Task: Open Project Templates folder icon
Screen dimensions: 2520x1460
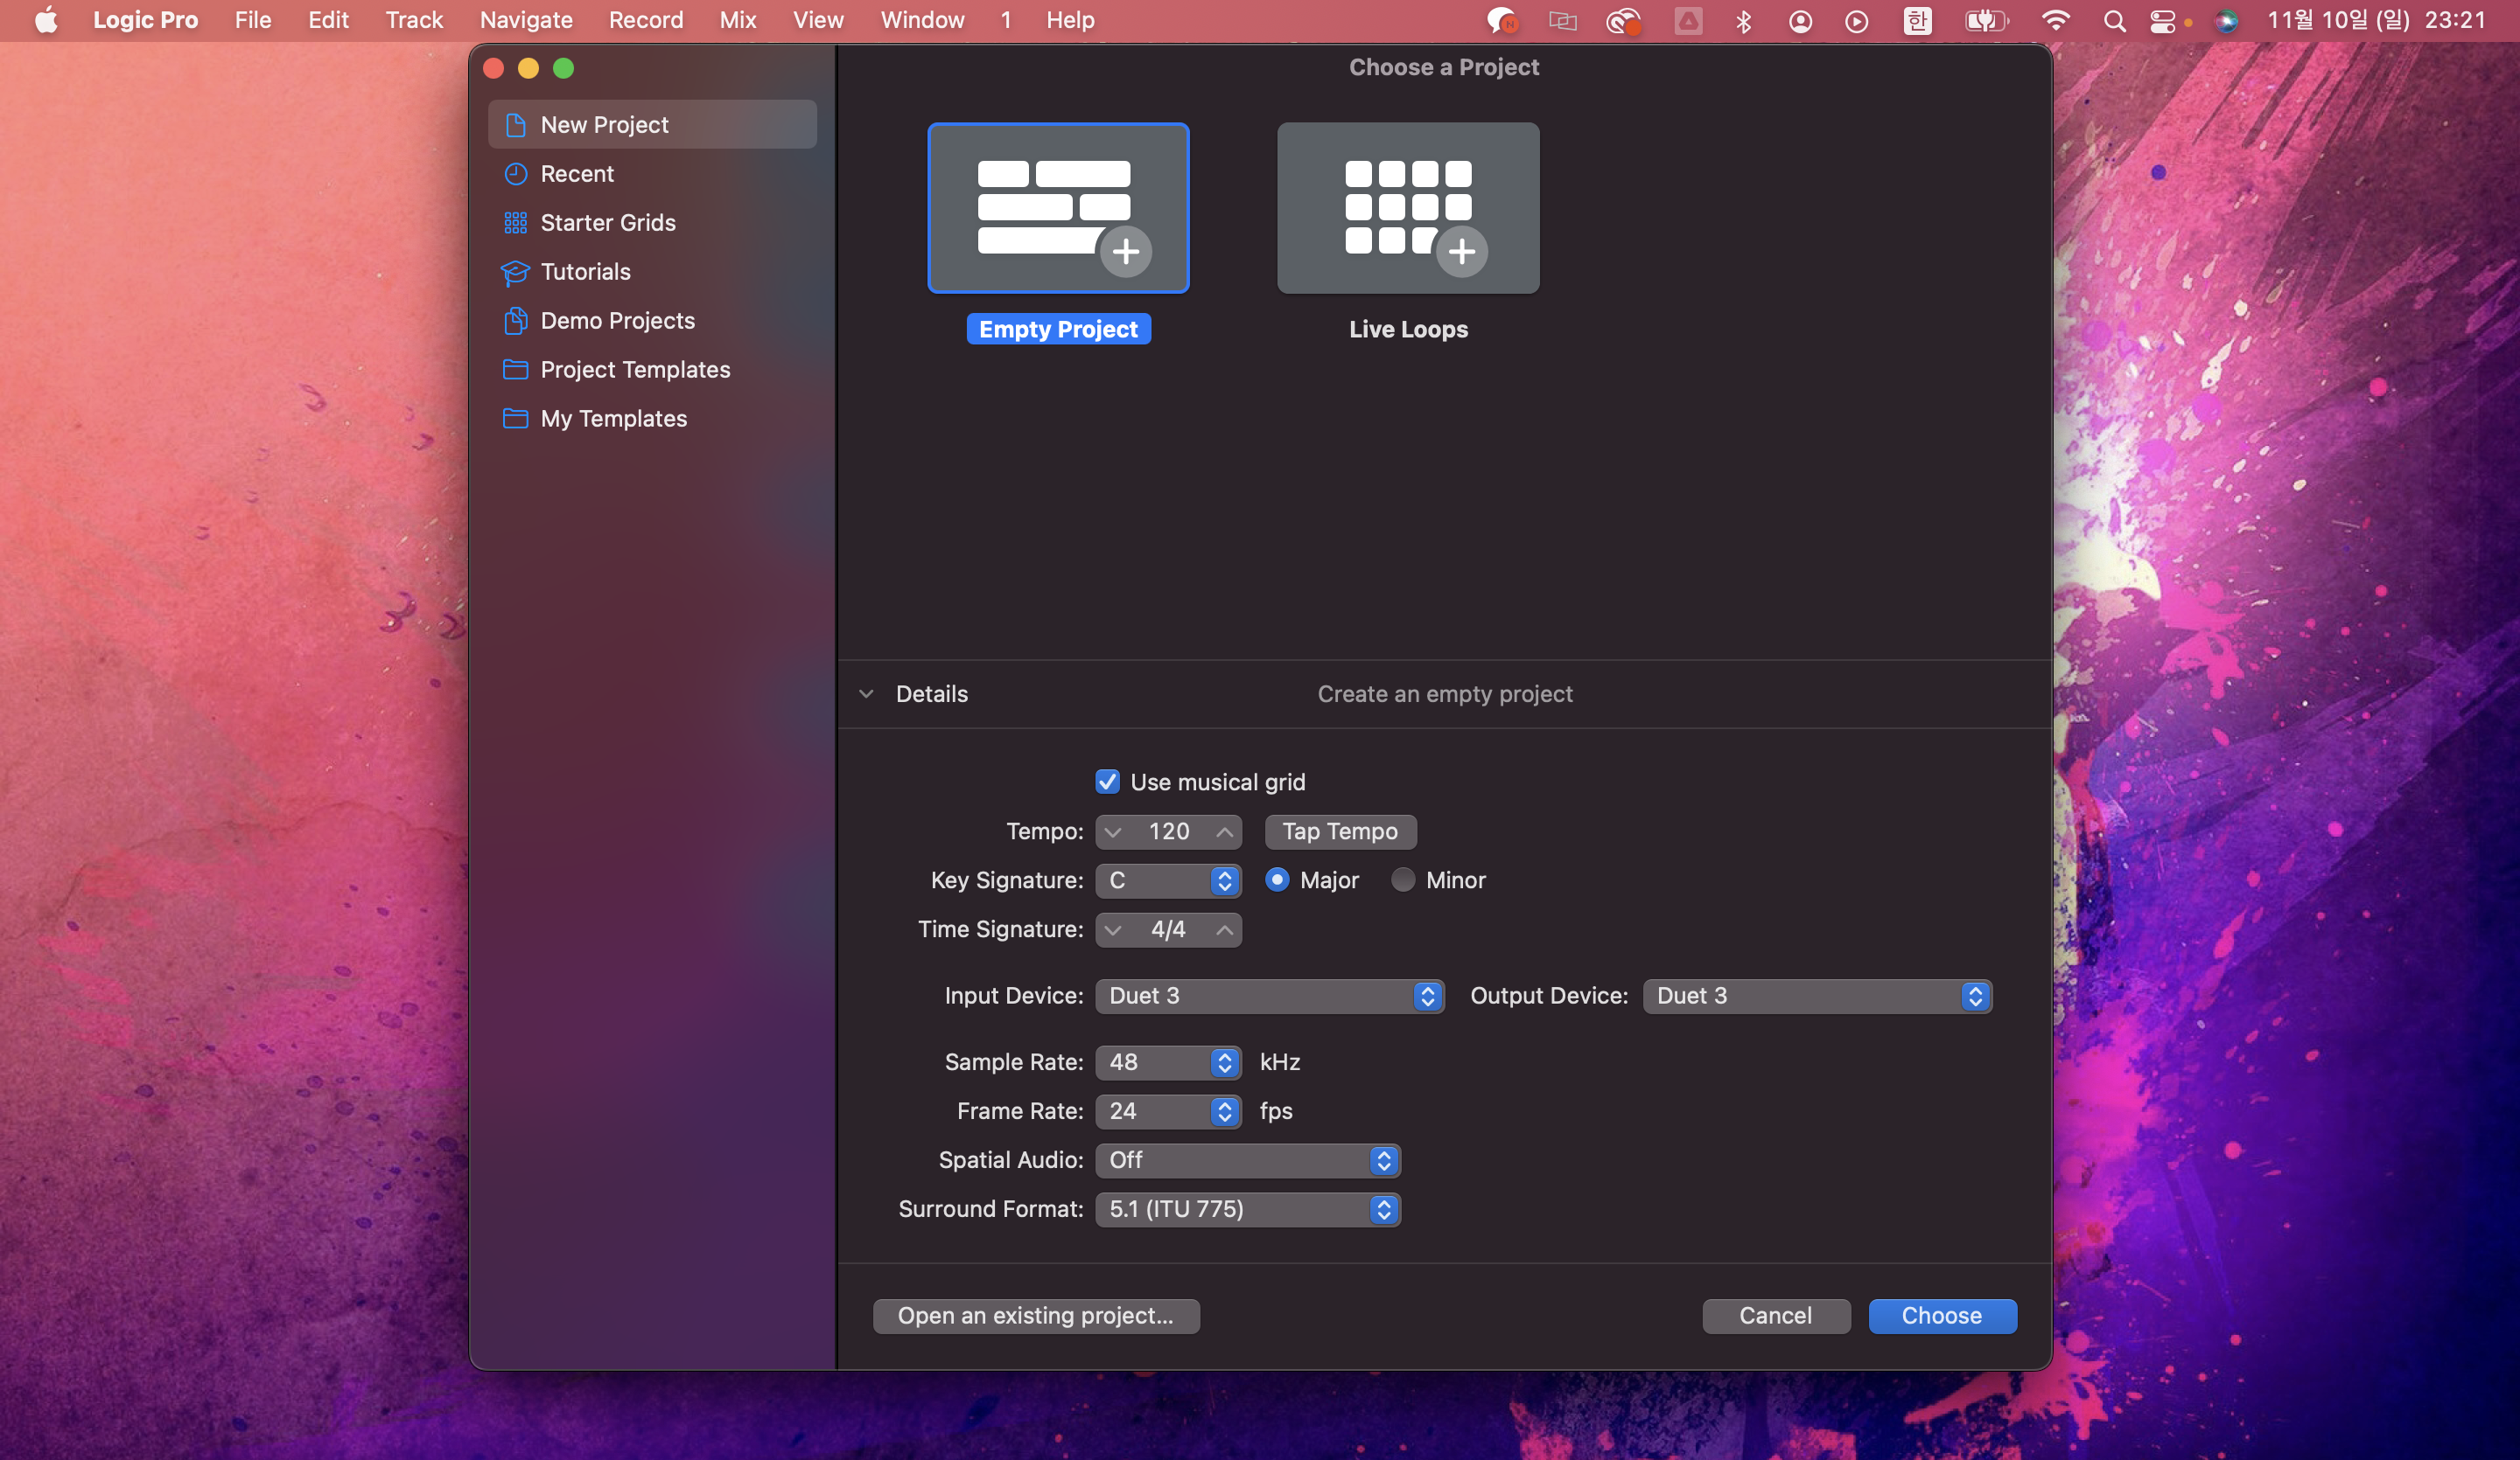Action: pyautogui.click(x=515, y=370)
